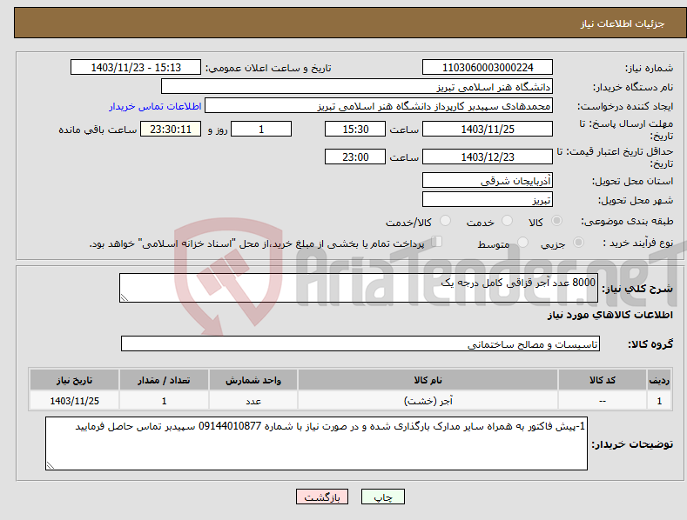Viewport: 687px width, 520px height.
Task: Click the بازگشت back button
Action: 322,497
